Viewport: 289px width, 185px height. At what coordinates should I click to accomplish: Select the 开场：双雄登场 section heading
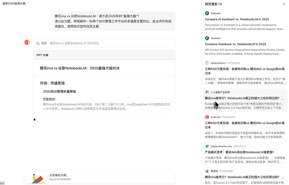[x=52, y=83]
